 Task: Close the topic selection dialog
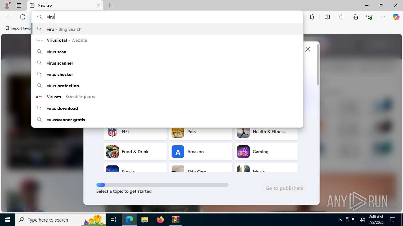click(x=308, y=49)
